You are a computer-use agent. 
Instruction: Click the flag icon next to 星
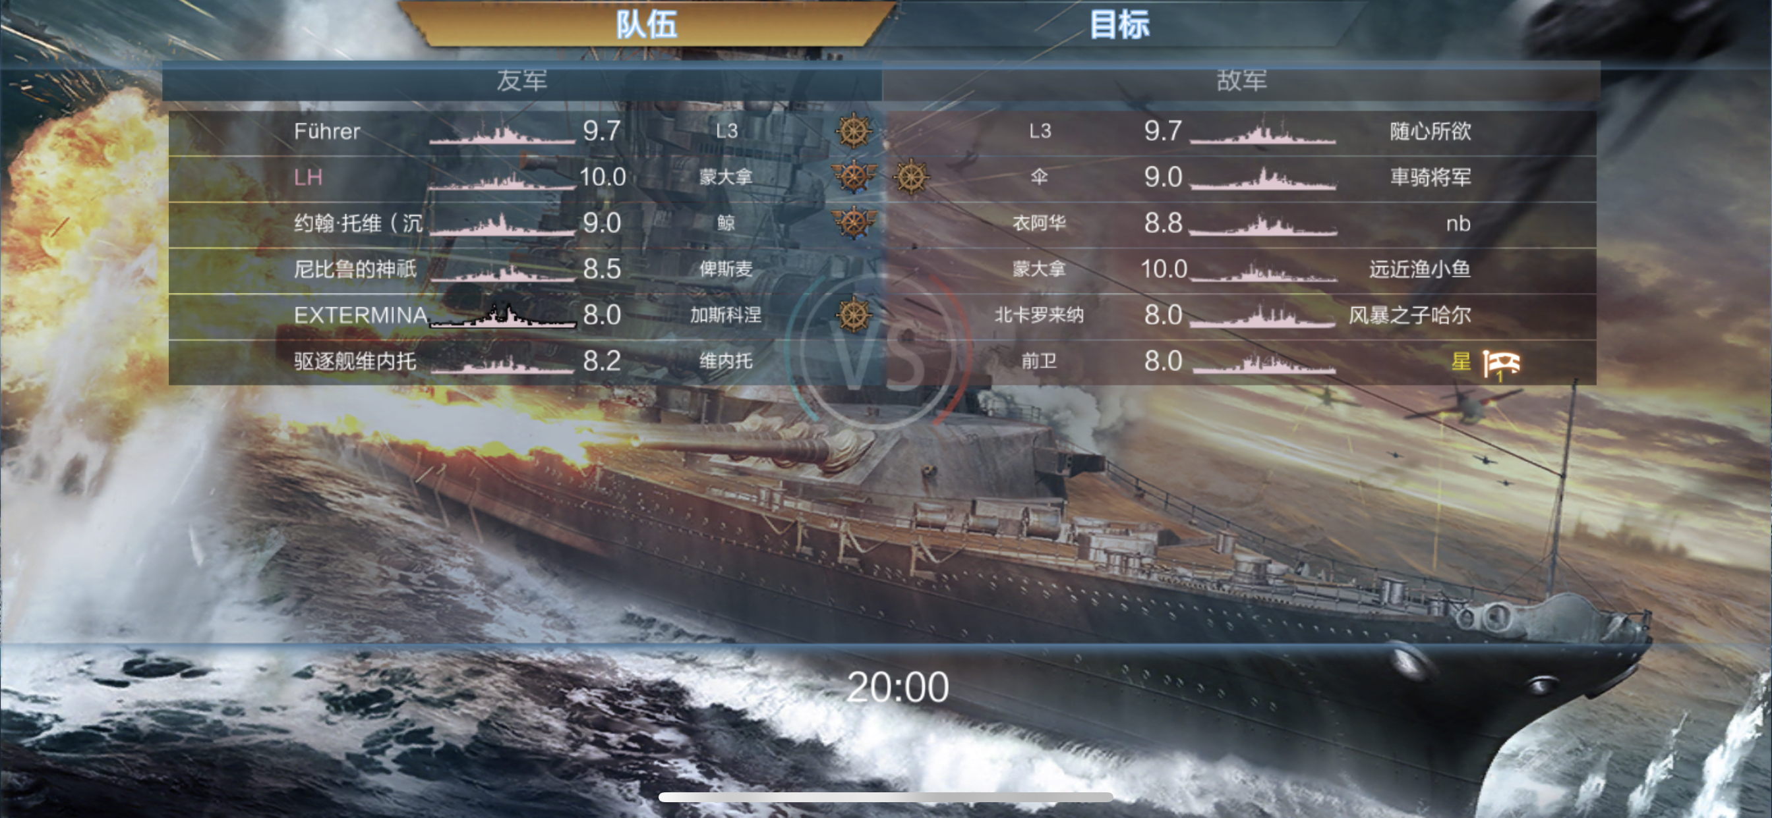click(1501, 364)
